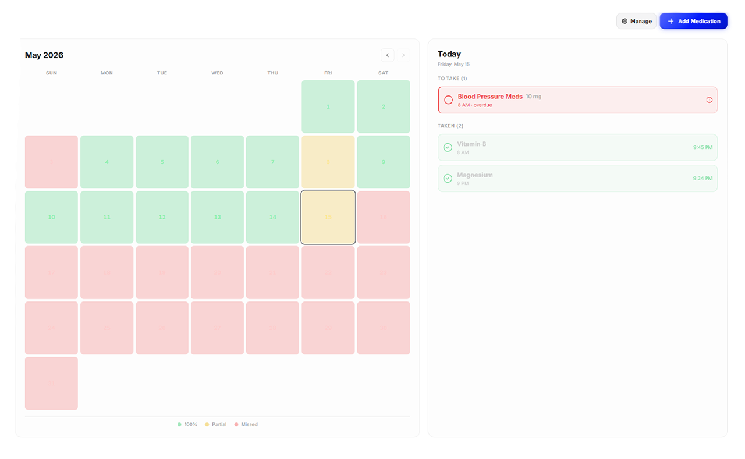Go to previous month with left chevron
The width and height of the screenshot is (745, 459).
(388, 55)
